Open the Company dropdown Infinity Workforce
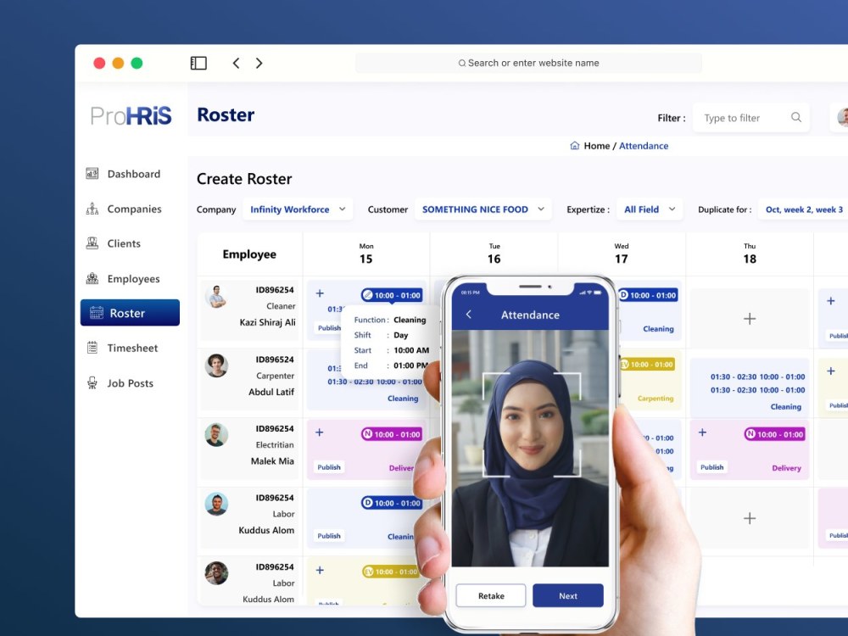The height and width of the screenshot is (636, 848). (298, 209)
